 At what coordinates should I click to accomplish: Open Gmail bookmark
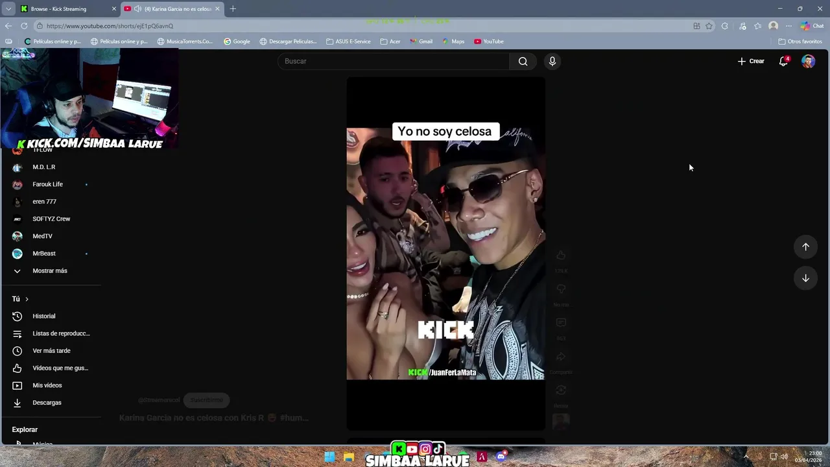coord(421,42)
